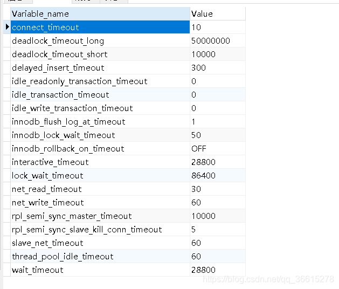This screenshot has height=289, width=339.
Task: Click value 0 of idle_transaction_timeout
Action: [218, 94]
